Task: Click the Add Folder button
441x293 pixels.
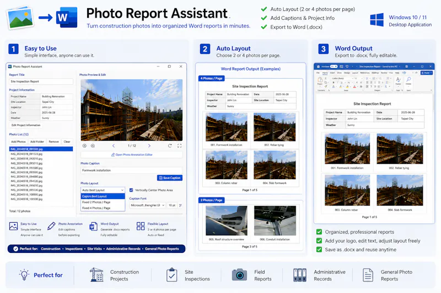Action: [37, 142]
